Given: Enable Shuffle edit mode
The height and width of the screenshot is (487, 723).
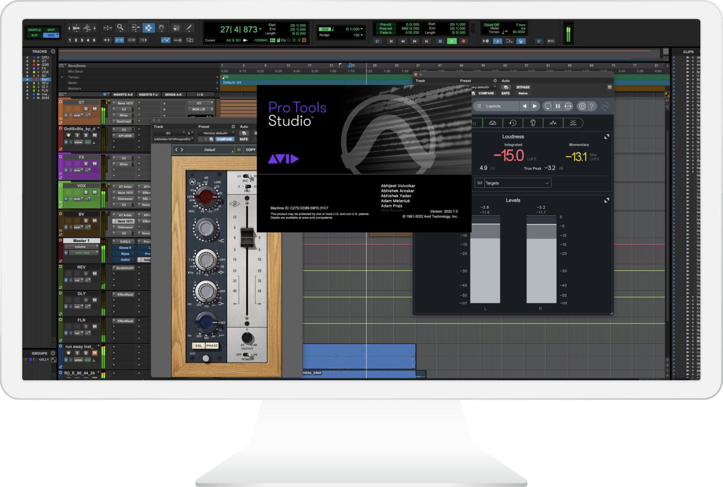Looking at the screenshot, I should 34,30.
